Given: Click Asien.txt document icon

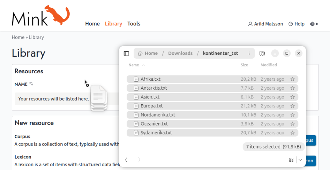Looking at the screenshot, I should coord(136,97).
